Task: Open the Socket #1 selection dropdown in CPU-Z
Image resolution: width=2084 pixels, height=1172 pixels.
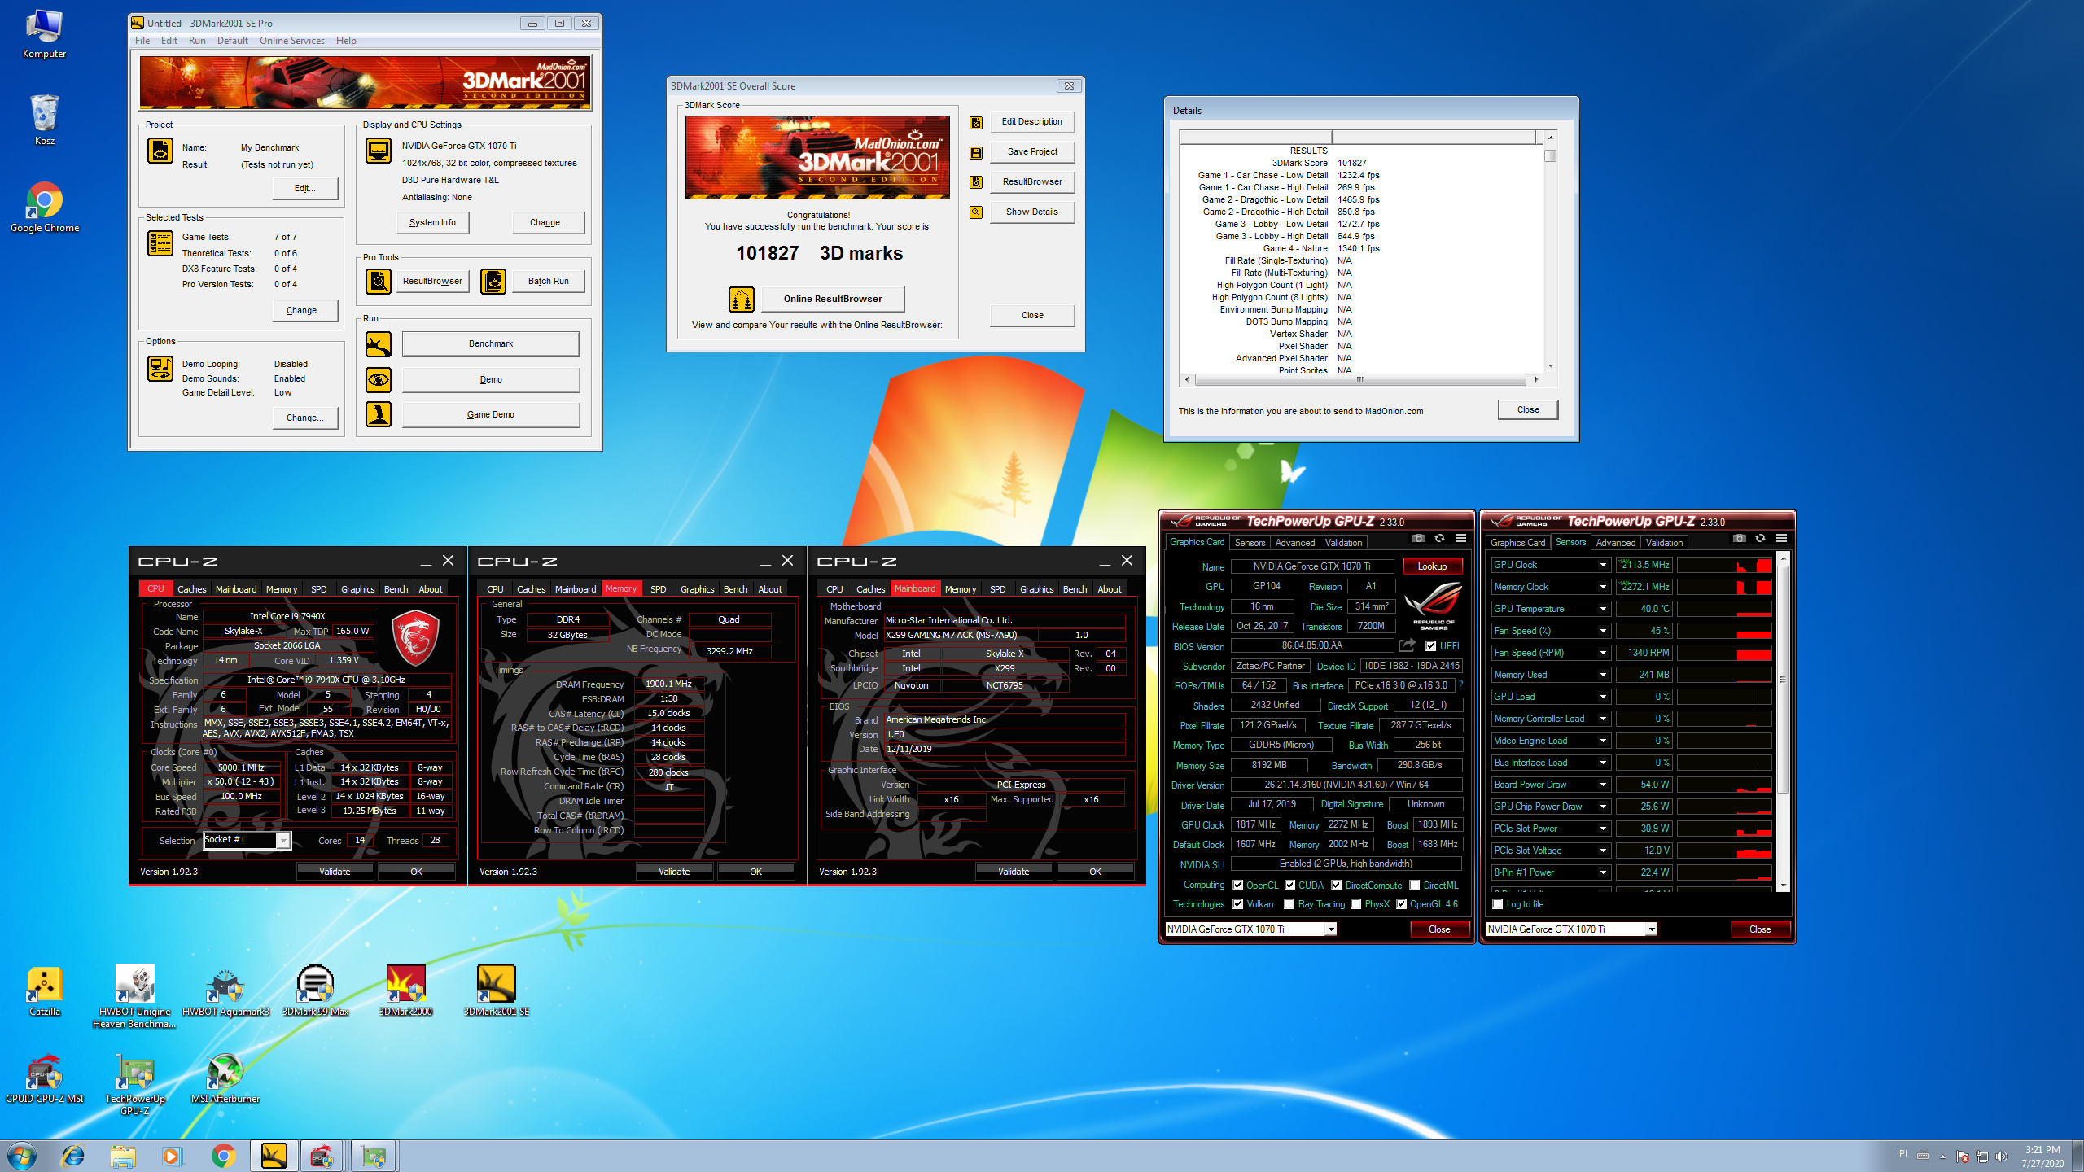Action: [x=283, y=840]
